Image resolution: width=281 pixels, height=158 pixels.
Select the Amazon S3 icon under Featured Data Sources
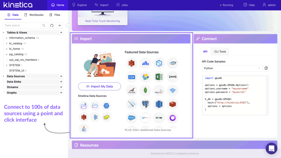pyautogui.click(x=131, y=63)
